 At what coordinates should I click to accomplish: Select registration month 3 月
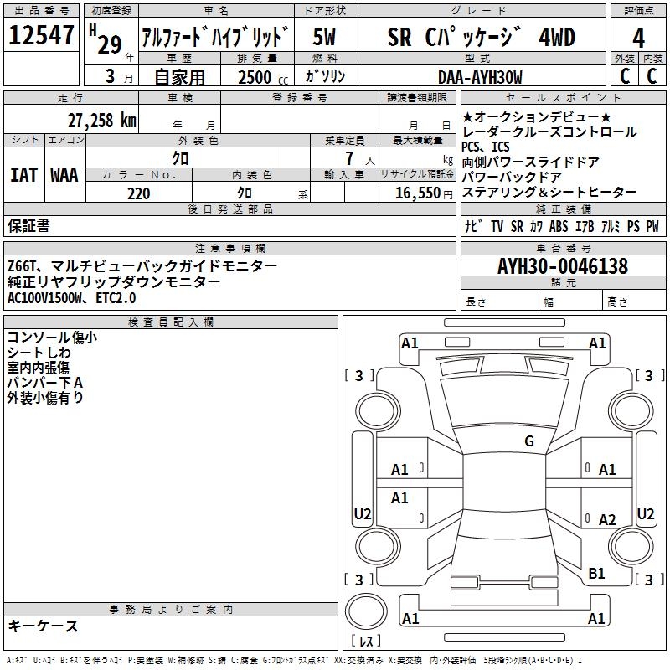(119, 77)
